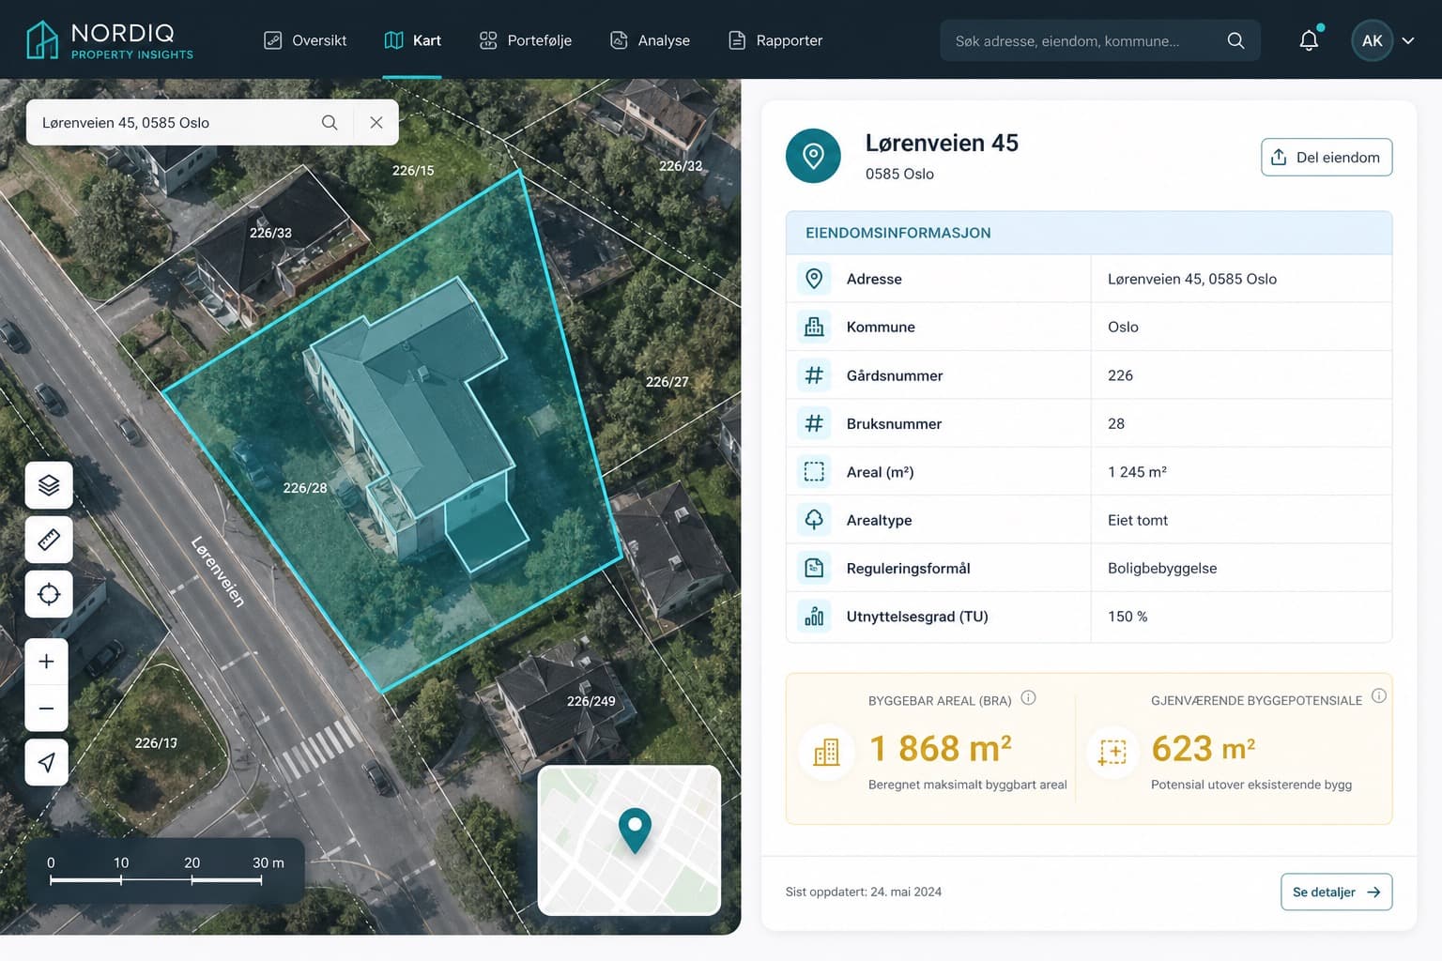Click the AK profile avatar

click(x=1373, y=40)
